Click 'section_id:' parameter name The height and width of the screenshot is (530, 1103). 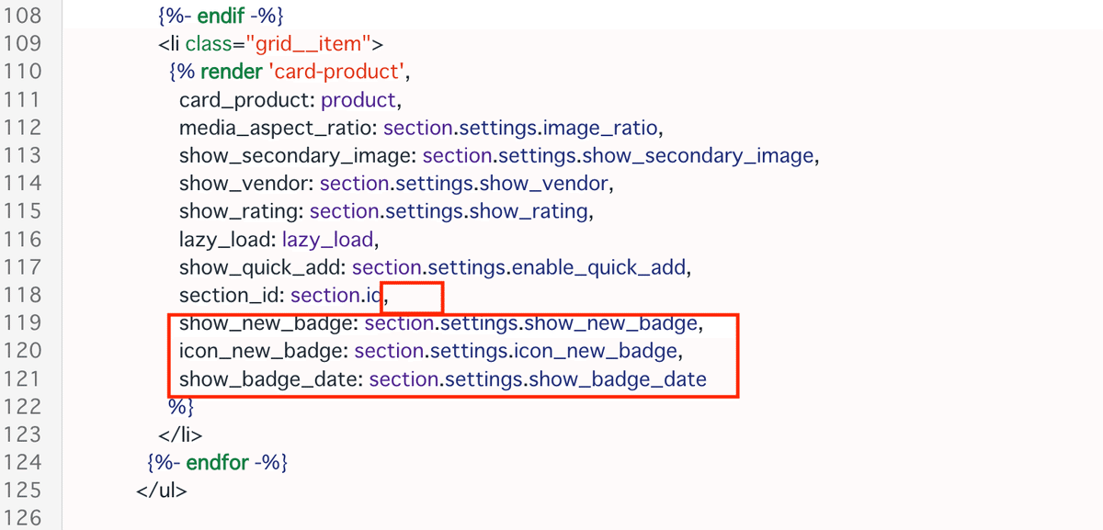(x=233, y=295)
